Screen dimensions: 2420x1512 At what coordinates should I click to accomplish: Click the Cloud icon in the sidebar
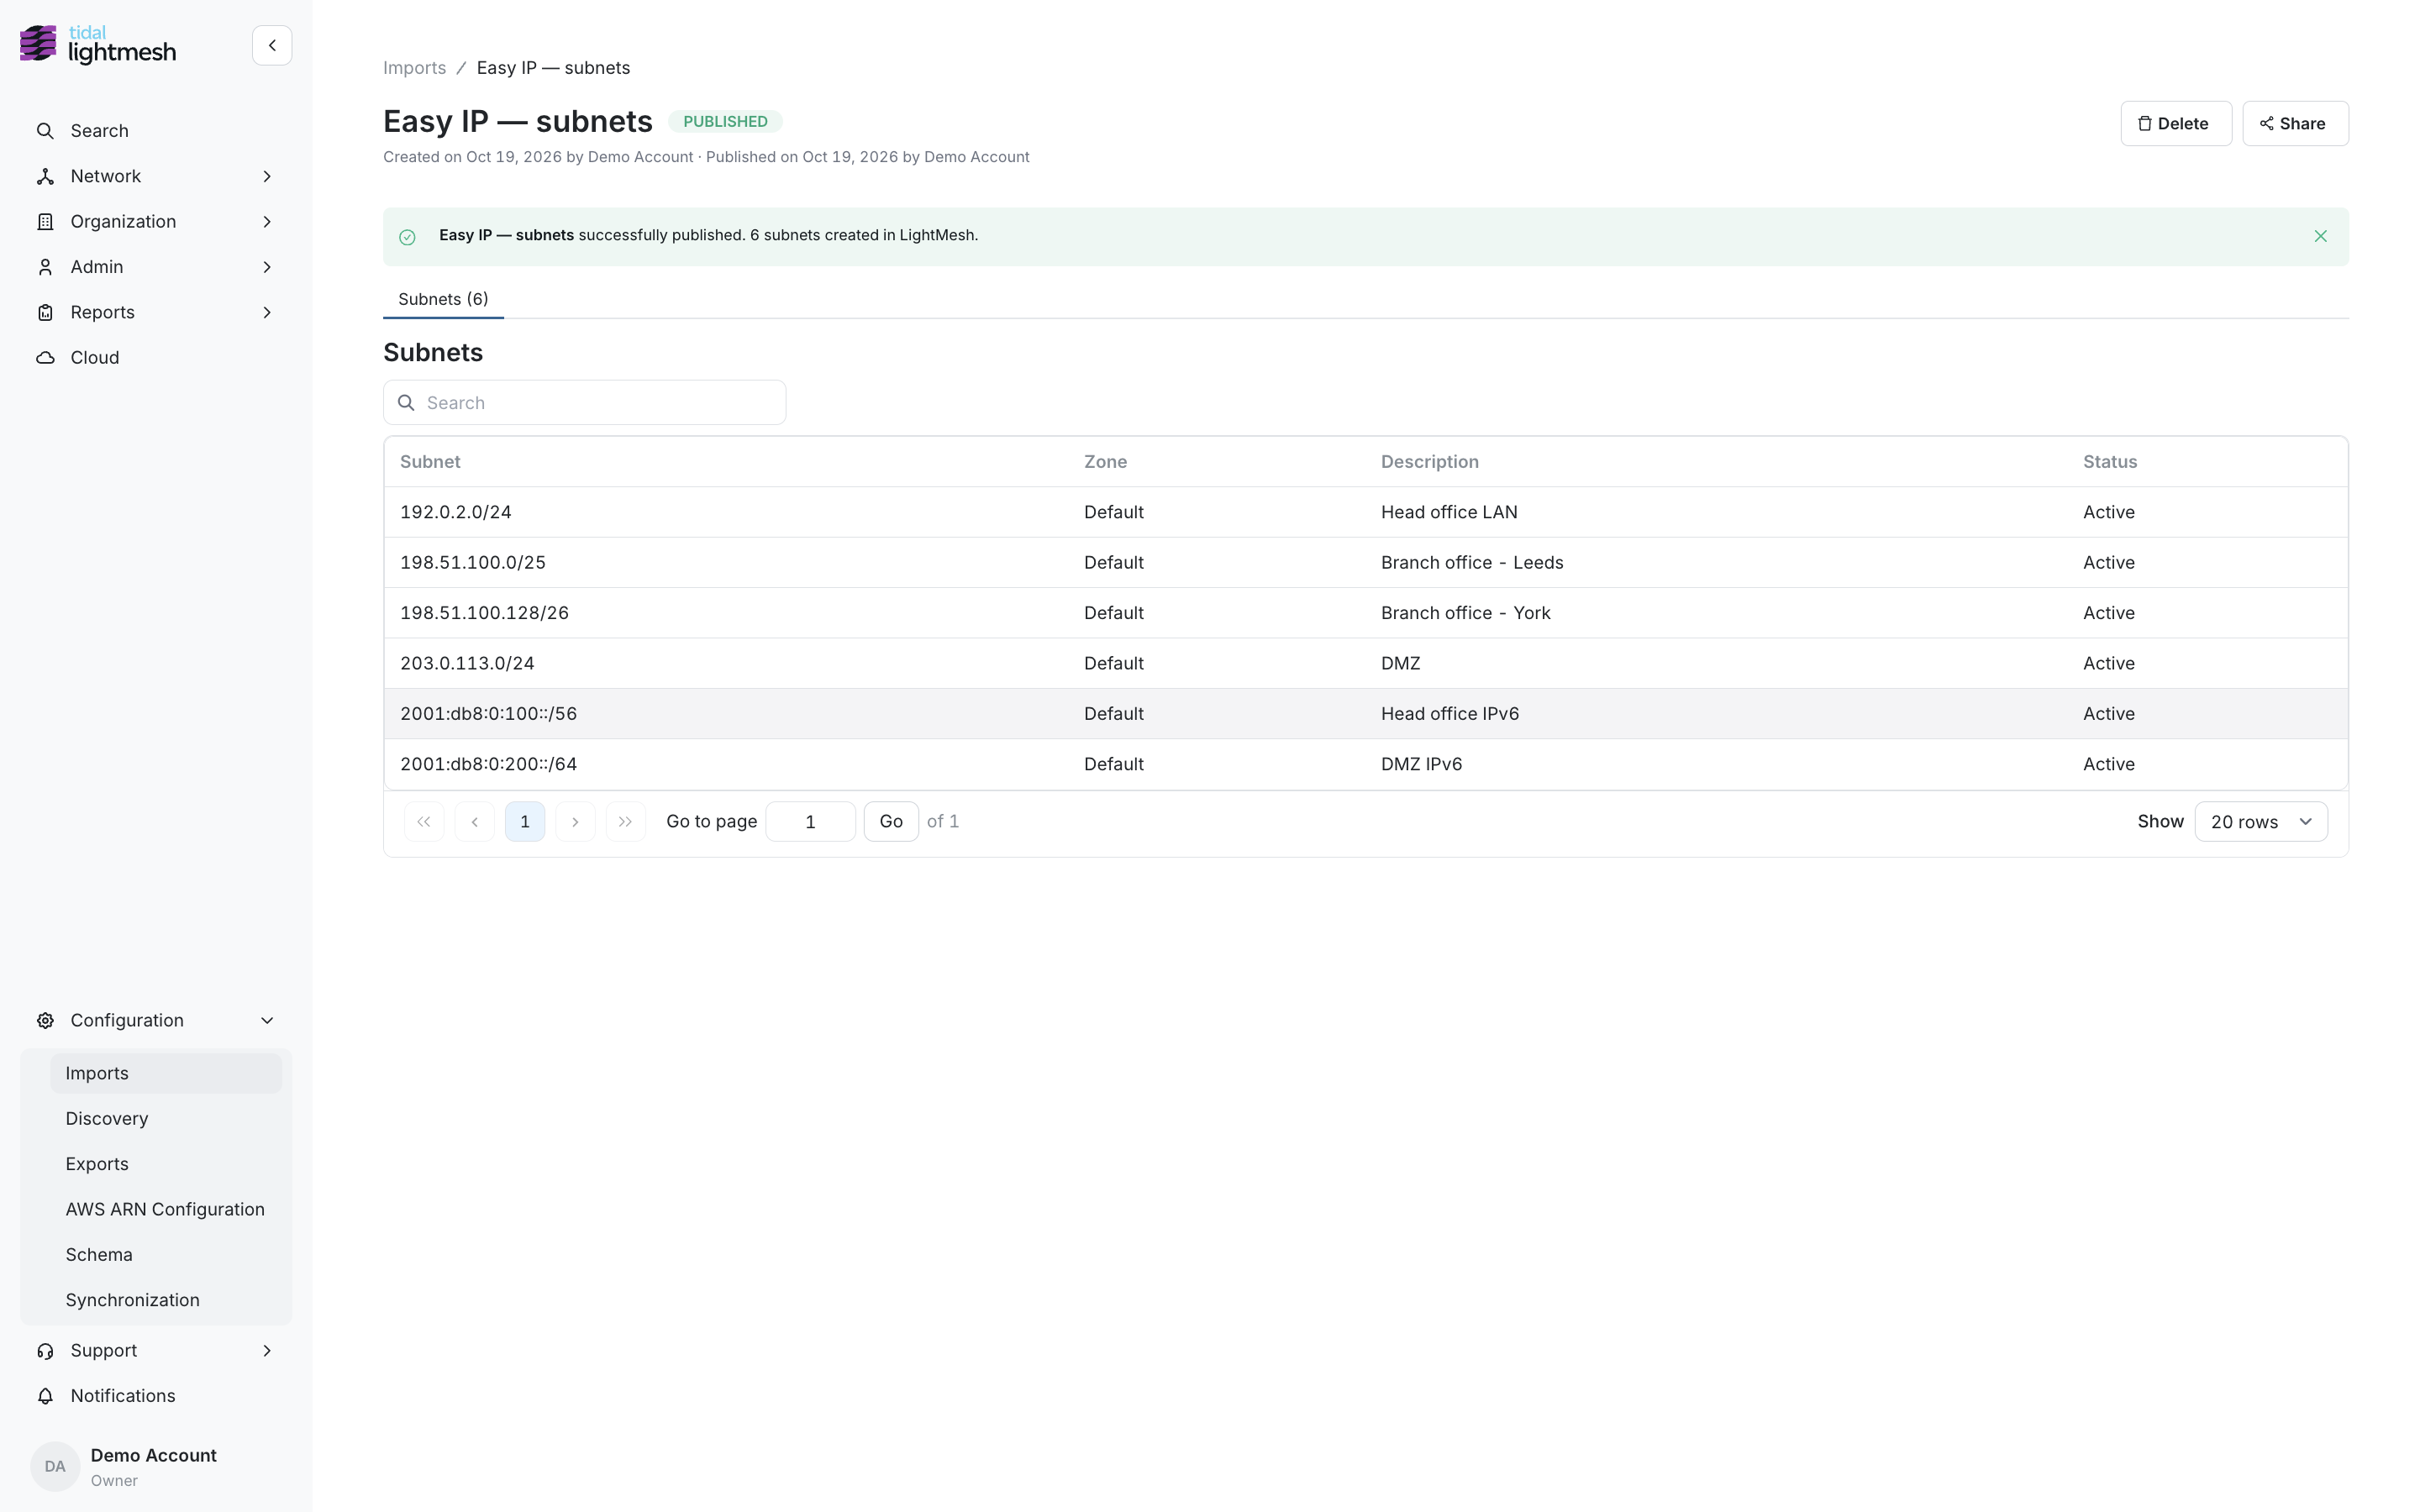[45, 358]
